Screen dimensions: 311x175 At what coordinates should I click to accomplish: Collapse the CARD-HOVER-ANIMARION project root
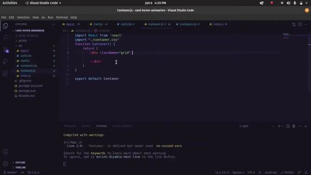[30, 31]
